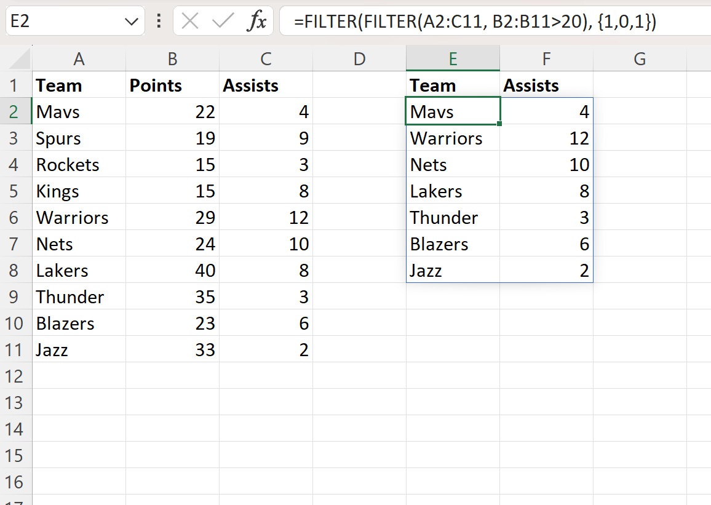The width and height of the screenshot is (711, 505).
Task: Click the Assists header in column F
Action: click(546, 85)
